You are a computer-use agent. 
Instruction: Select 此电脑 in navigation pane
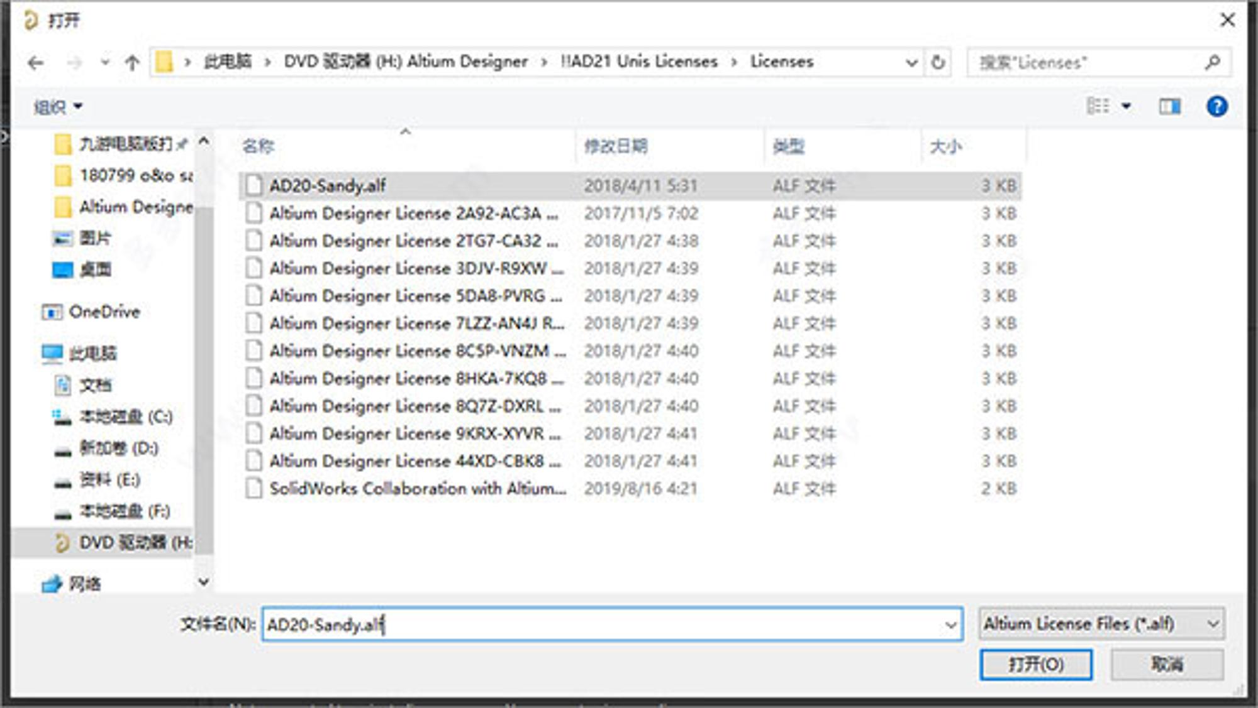click(x=79, y=354)
